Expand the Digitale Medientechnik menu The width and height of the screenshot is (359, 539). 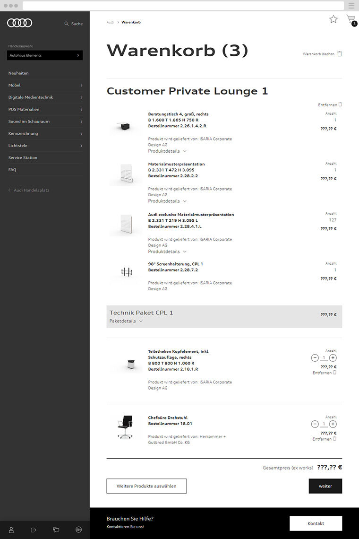45,97
